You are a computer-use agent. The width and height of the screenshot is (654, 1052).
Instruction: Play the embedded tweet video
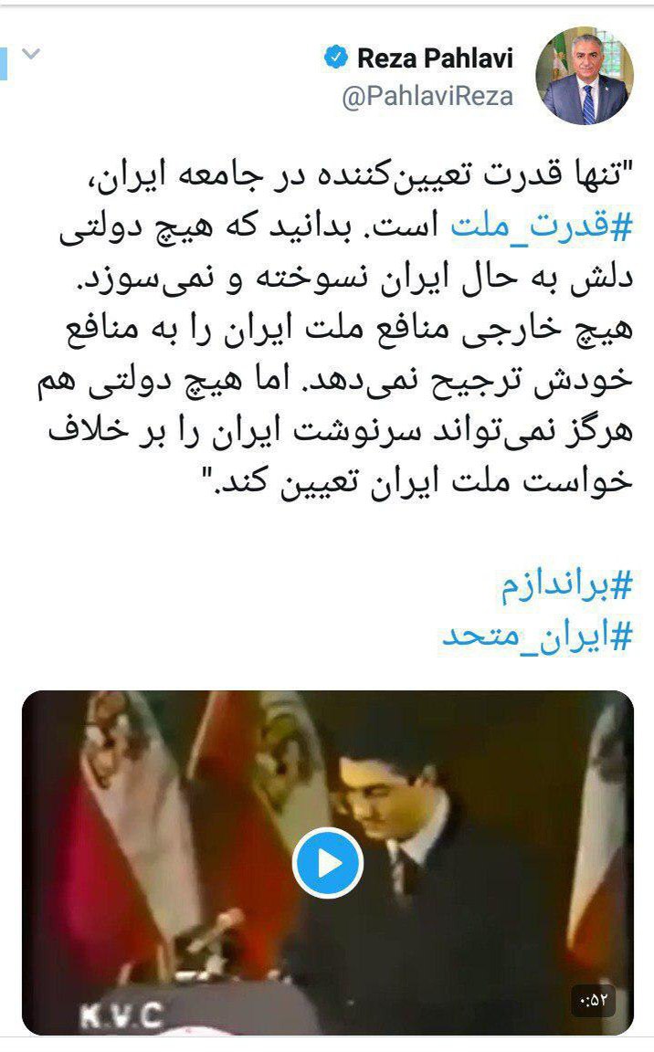tap(327, 863)
